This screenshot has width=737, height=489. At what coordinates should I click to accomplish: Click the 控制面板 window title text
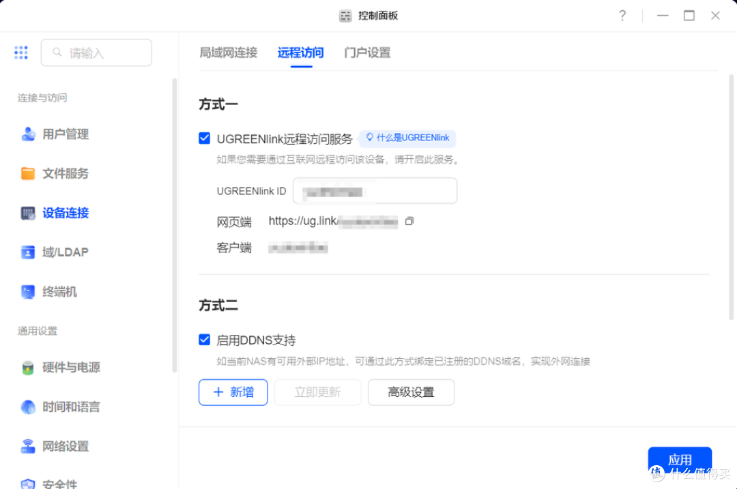(378, 16)
